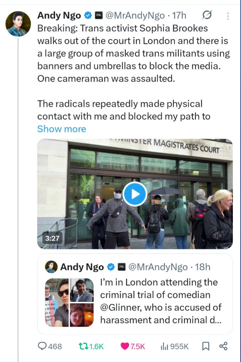The height and width of the screenshot is (362, 241).
Task: Like the post with heart icon
Action: coord(124,346)
